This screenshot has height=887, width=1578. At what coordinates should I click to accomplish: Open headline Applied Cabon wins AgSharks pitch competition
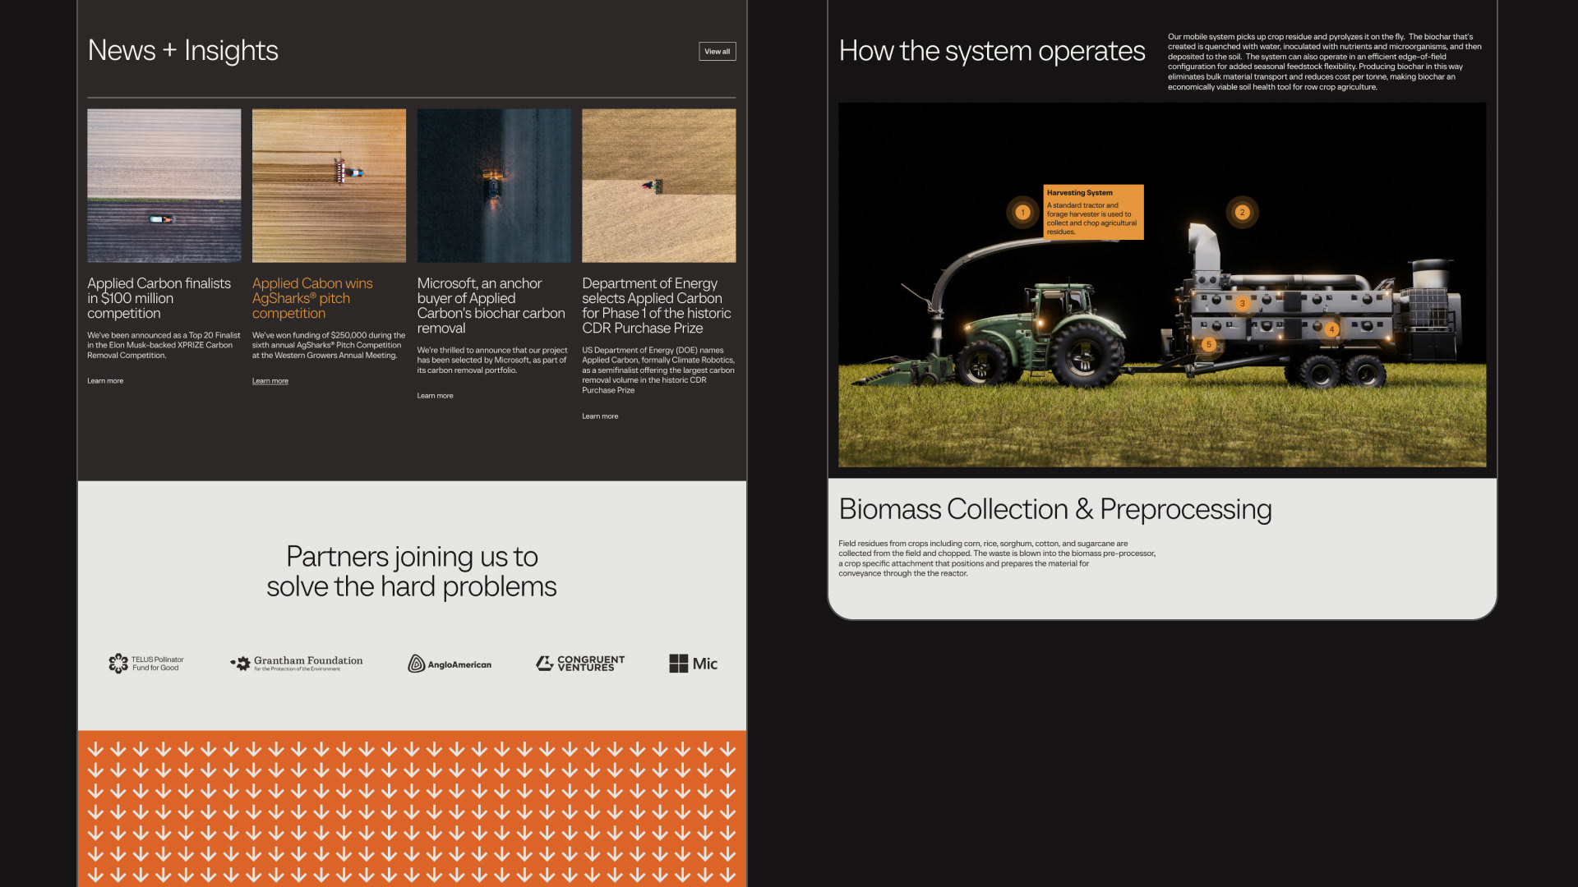pyautogui.click(x=312, y=298)
